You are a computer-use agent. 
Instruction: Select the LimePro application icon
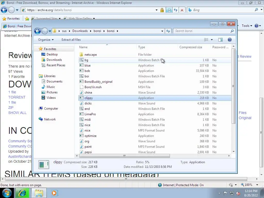[x=81, y=114]
